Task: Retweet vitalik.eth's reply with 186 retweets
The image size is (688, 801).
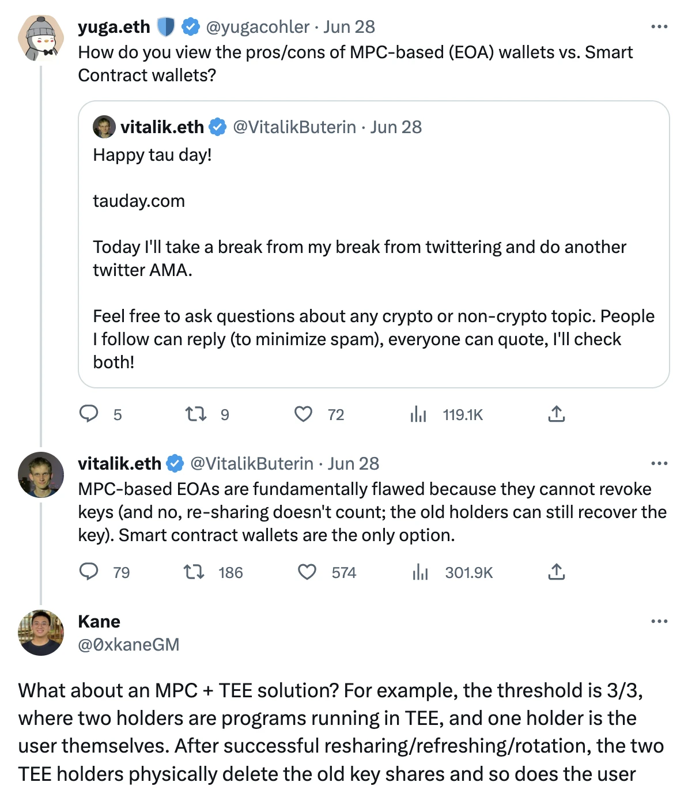Action: coord(194,572)
